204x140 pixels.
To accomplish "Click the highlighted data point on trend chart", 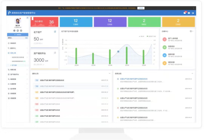I will click(x=118, y=51).
